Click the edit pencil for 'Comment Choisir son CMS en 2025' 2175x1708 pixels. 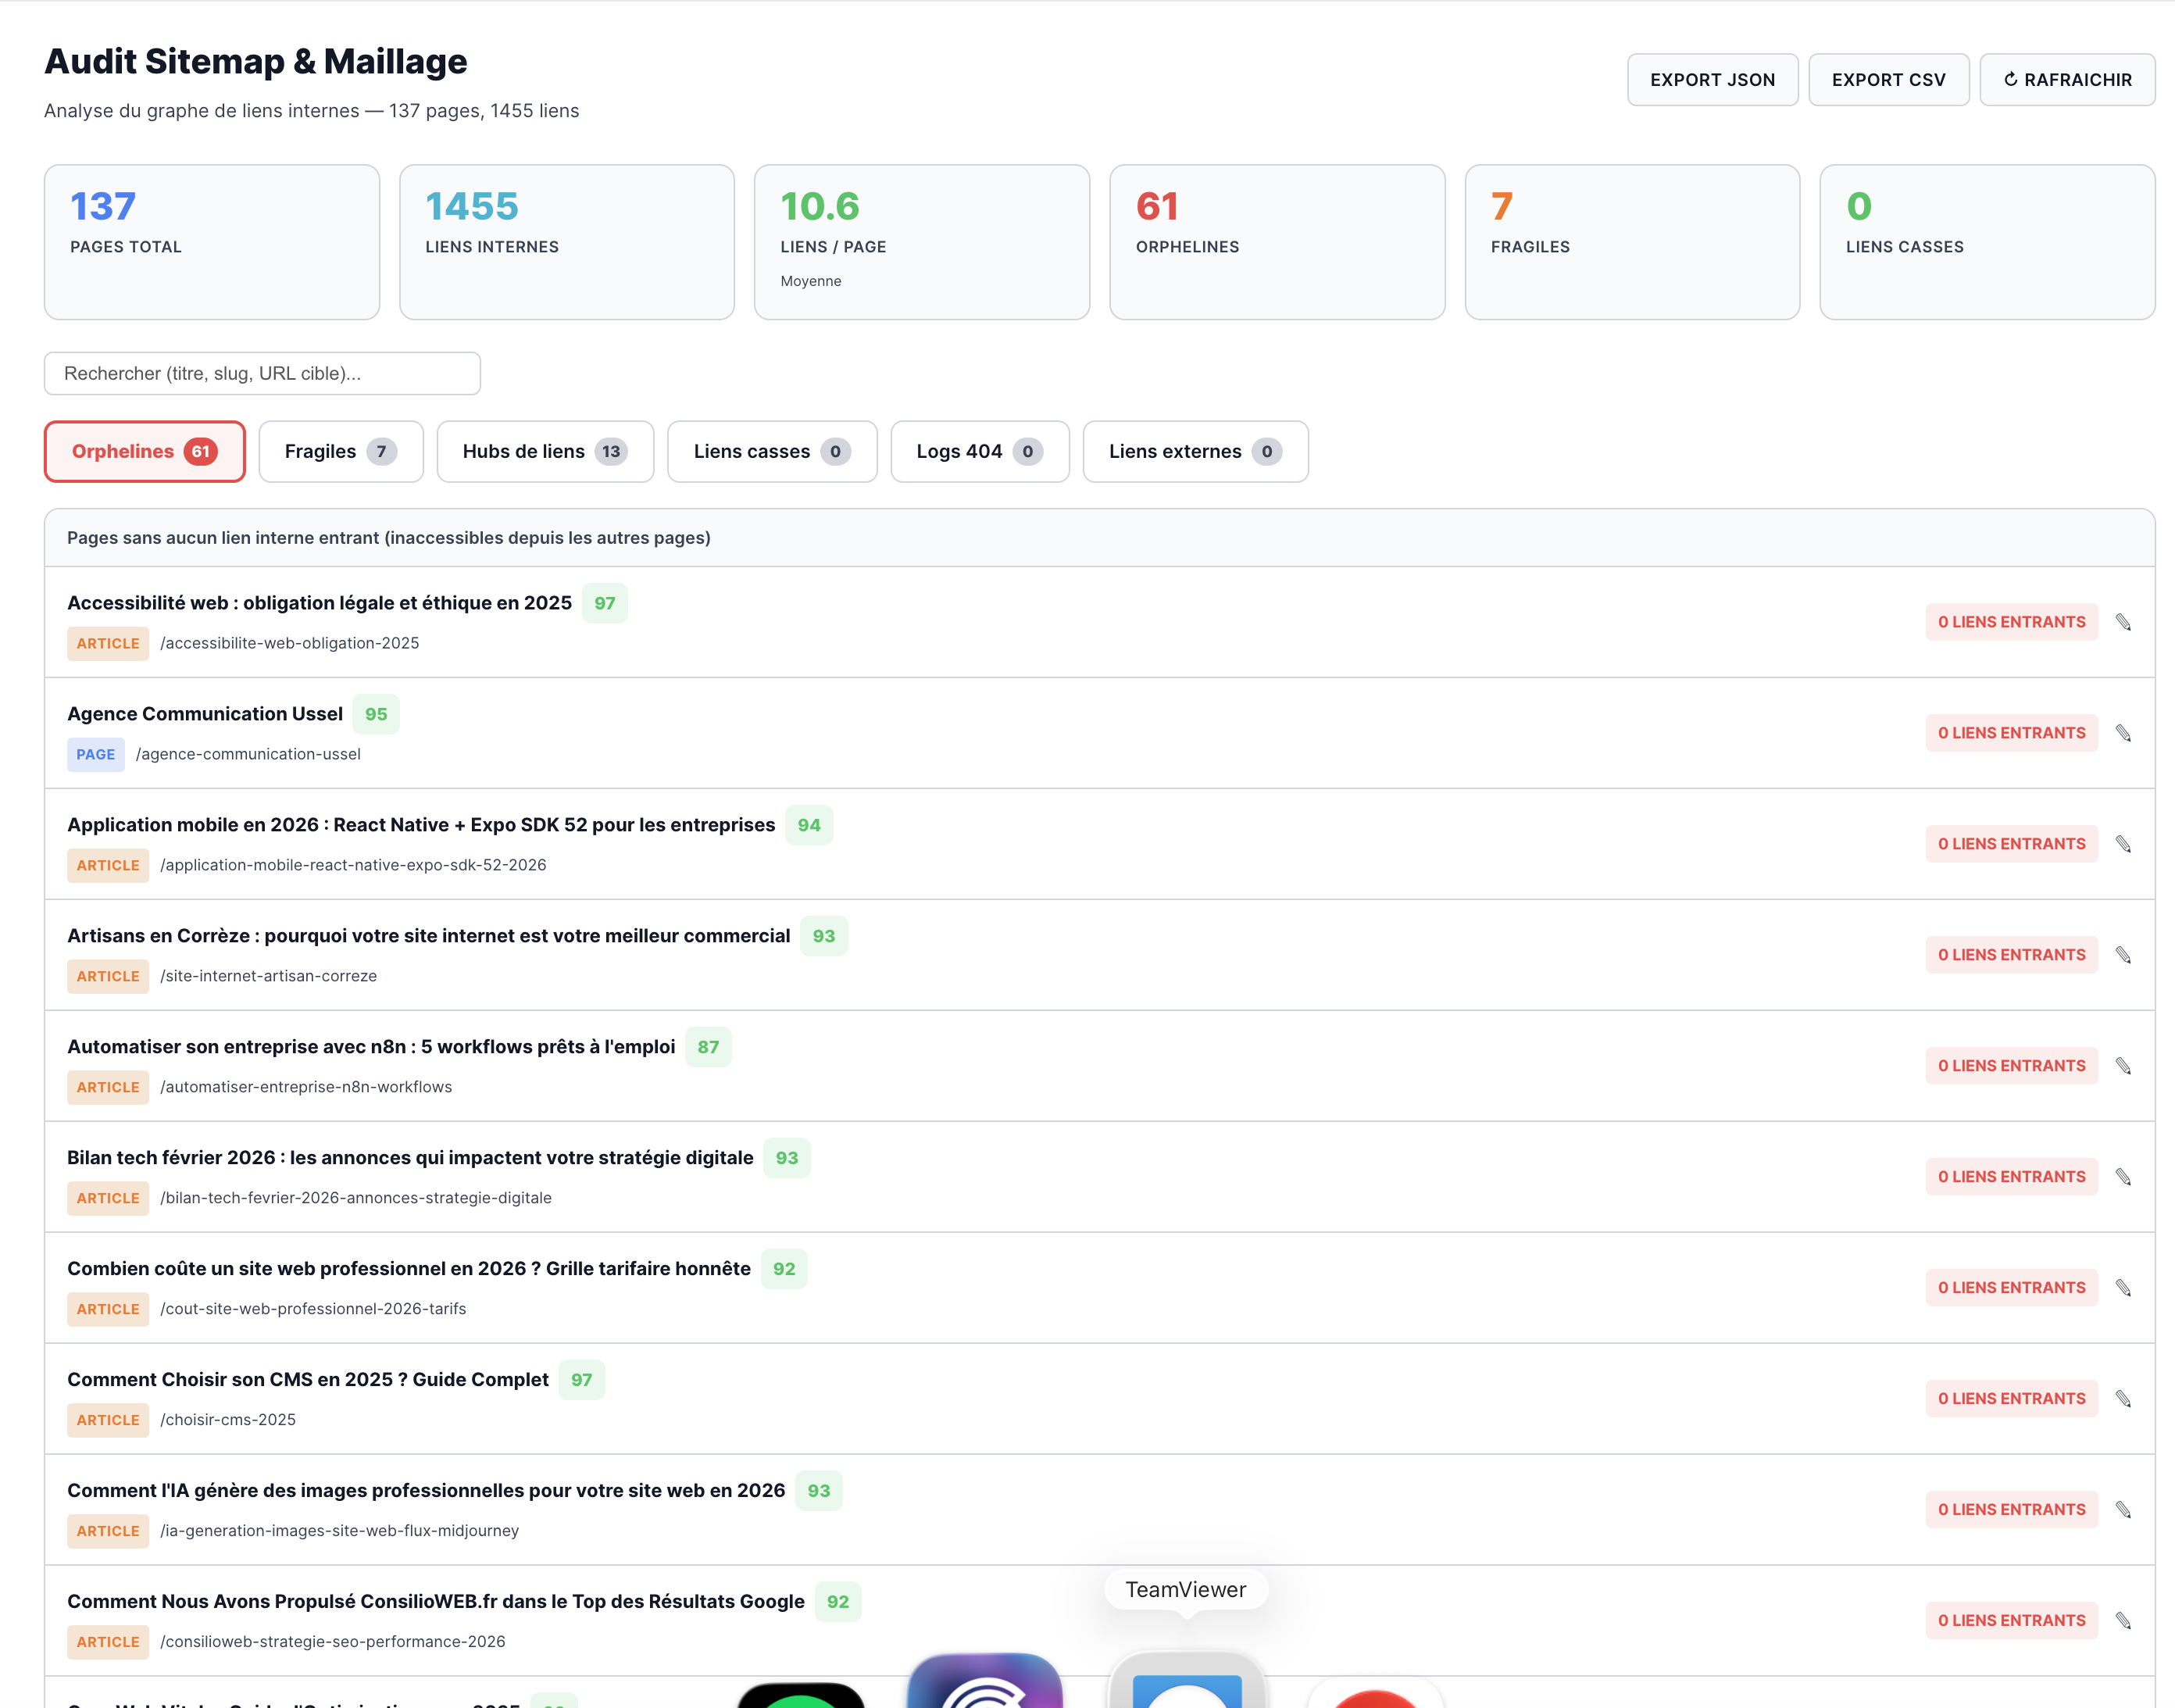click(x=2124, y=1398)
